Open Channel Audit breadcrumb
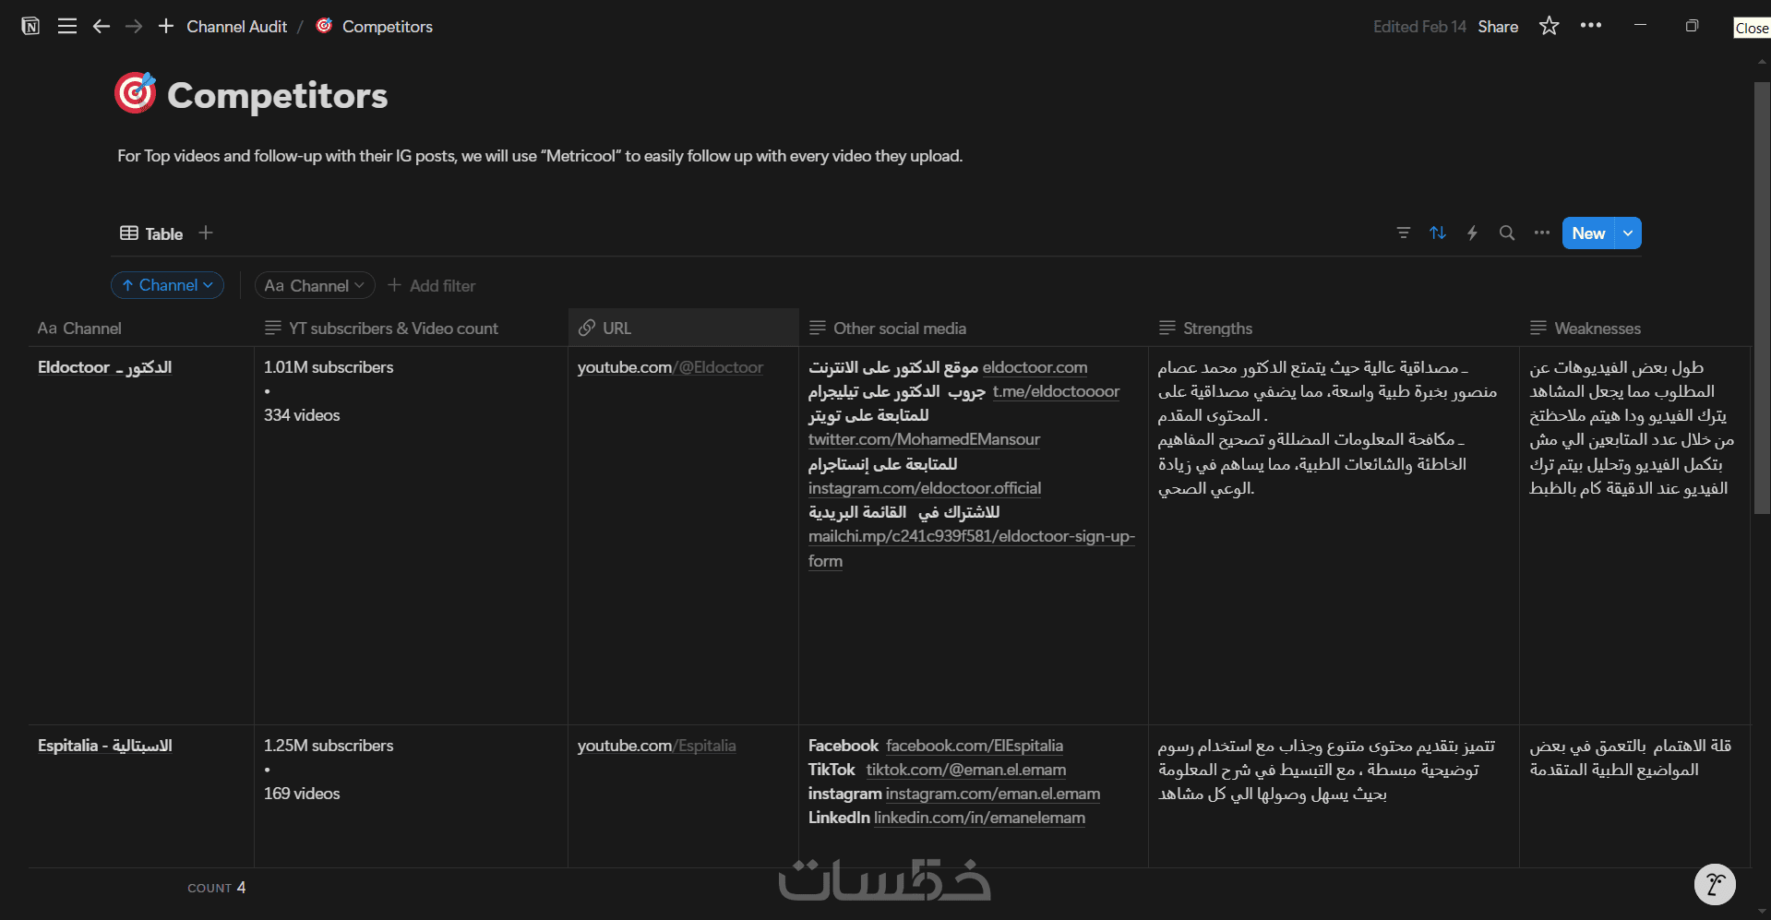The width and height of the screenshot is (1771, 920). click(236, 27)
